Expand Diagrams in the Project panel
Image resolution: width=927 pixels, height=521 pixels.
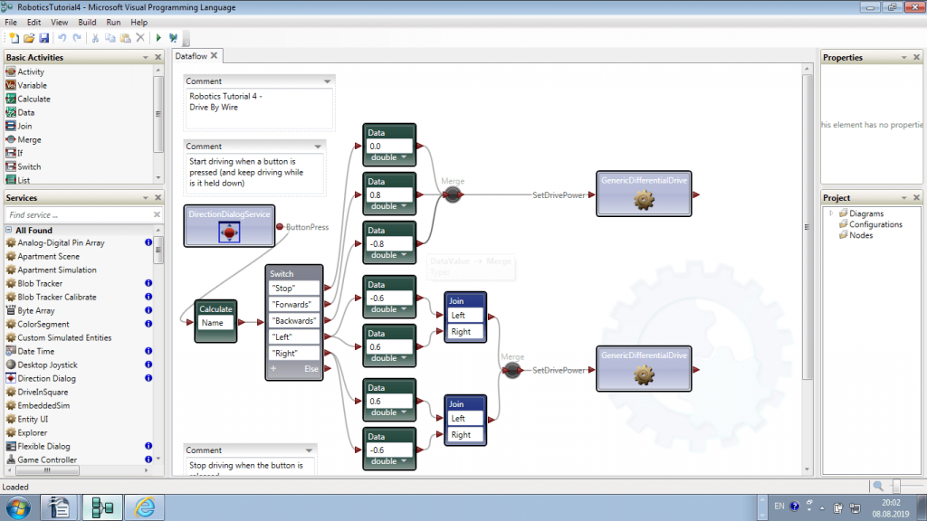coord(831,213)
